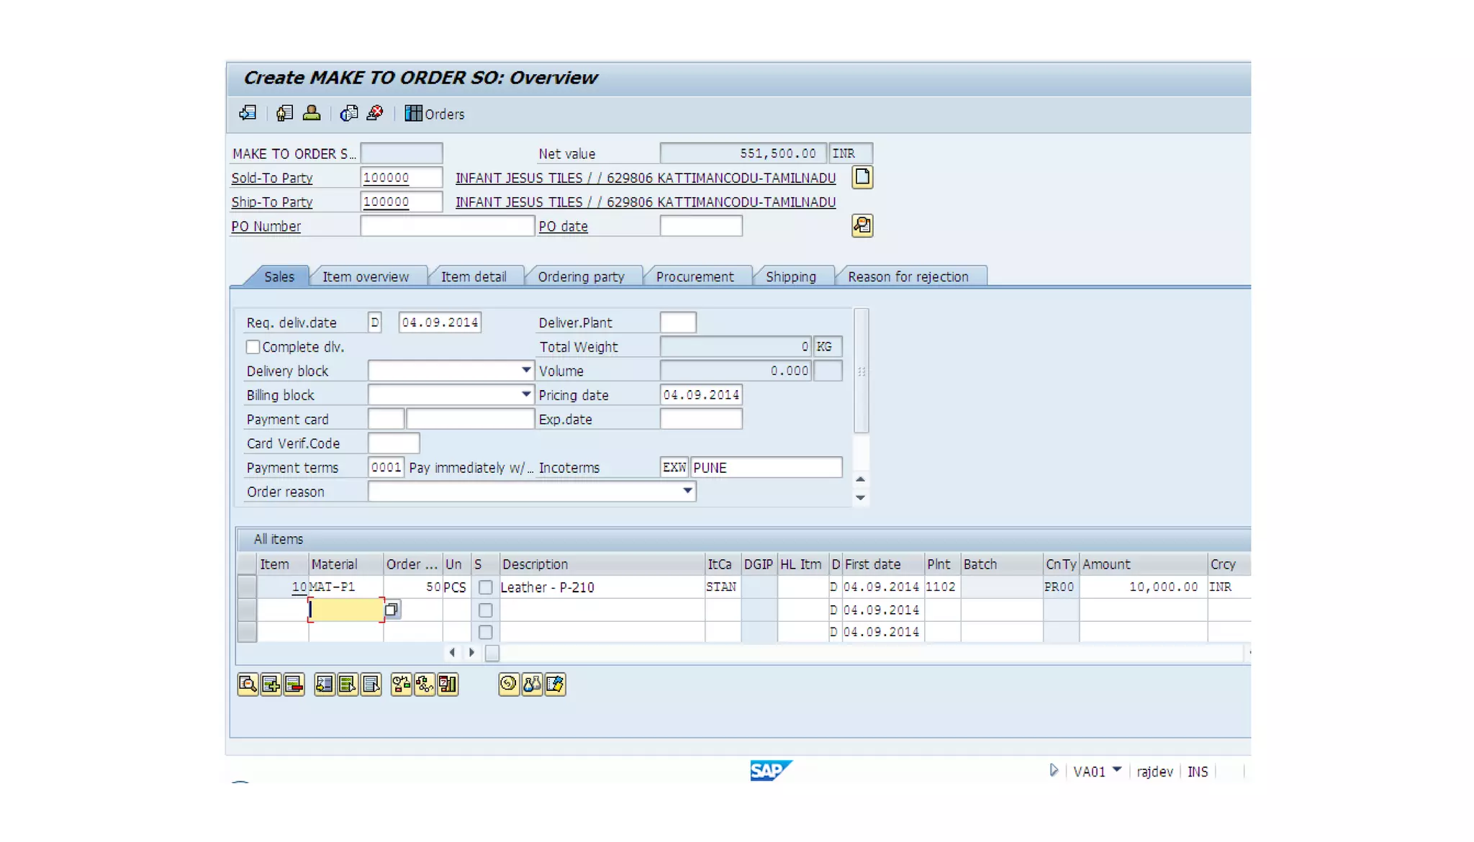
Task: Click the schedule lines chart icon
Action: click(x=448, y=684)
